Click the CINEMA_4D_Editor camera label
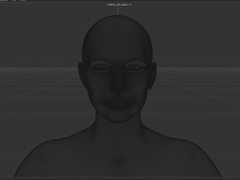 (x=117, y=4)
